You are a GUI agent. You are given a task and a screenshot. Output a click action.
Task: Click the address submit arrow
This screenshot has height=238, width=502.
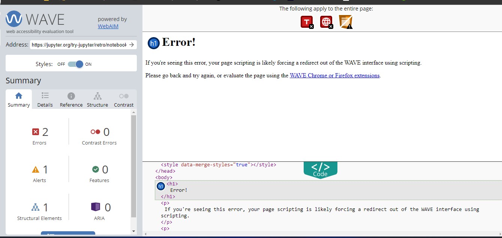click(132, 44)
